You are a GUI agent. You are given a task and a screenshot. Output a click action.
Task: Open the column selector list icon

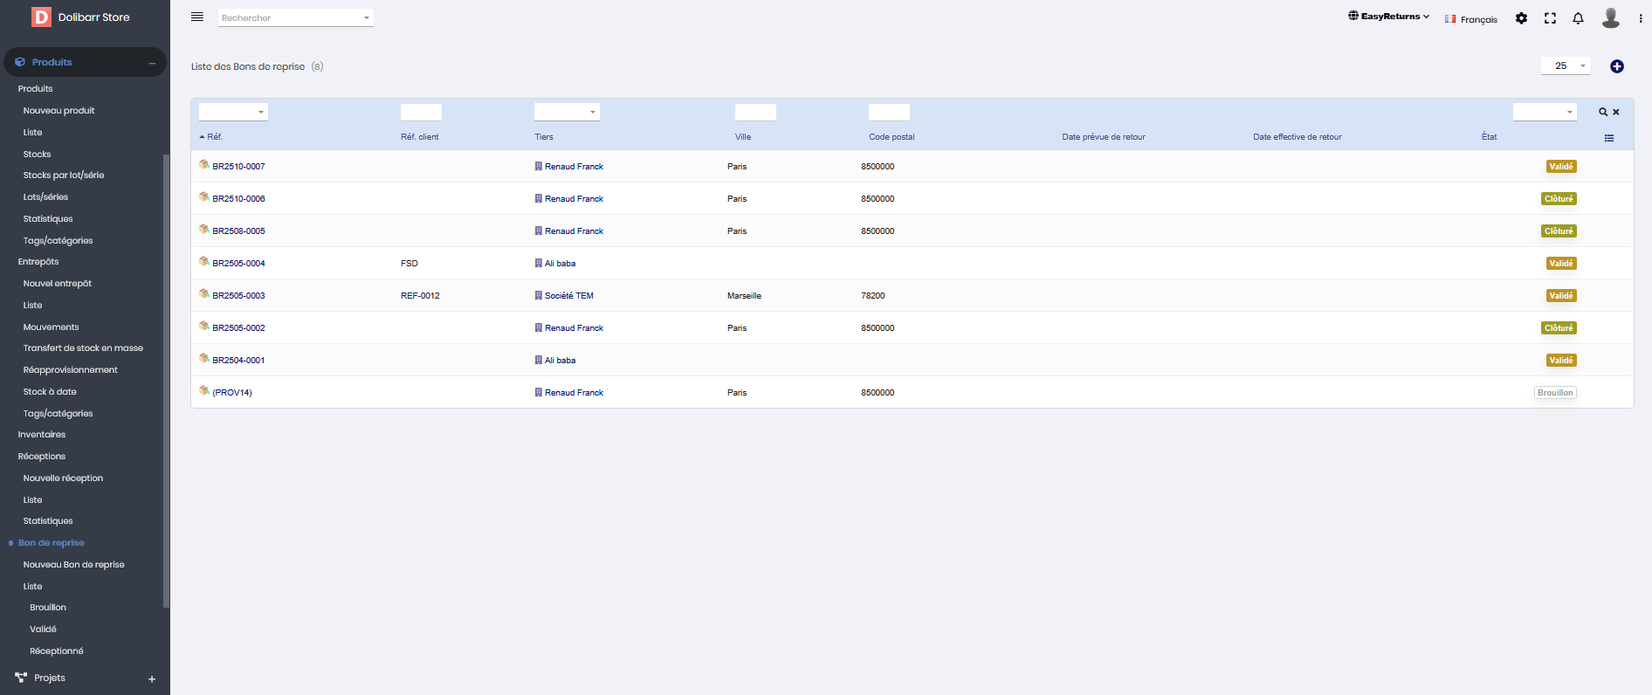click(x=1609, y=138)
